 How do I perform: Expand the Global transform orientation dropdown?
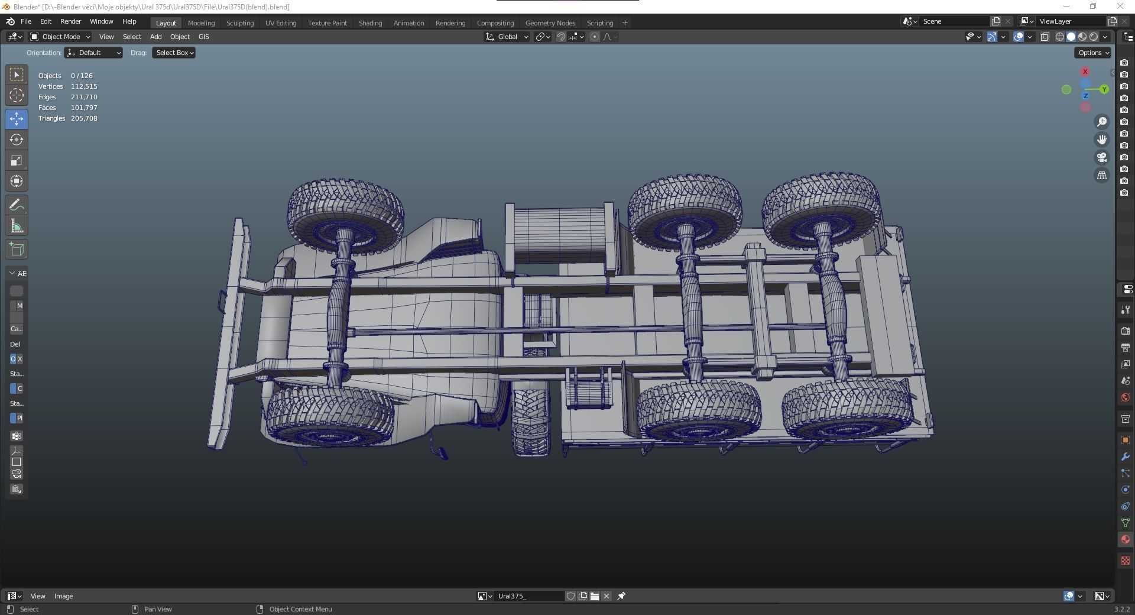point(507,37)
